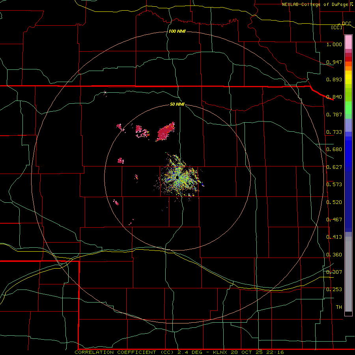This screenshot has height=355, width=355.
Task: Select the 0.413 legend value
Action: (x=334, y=237)
